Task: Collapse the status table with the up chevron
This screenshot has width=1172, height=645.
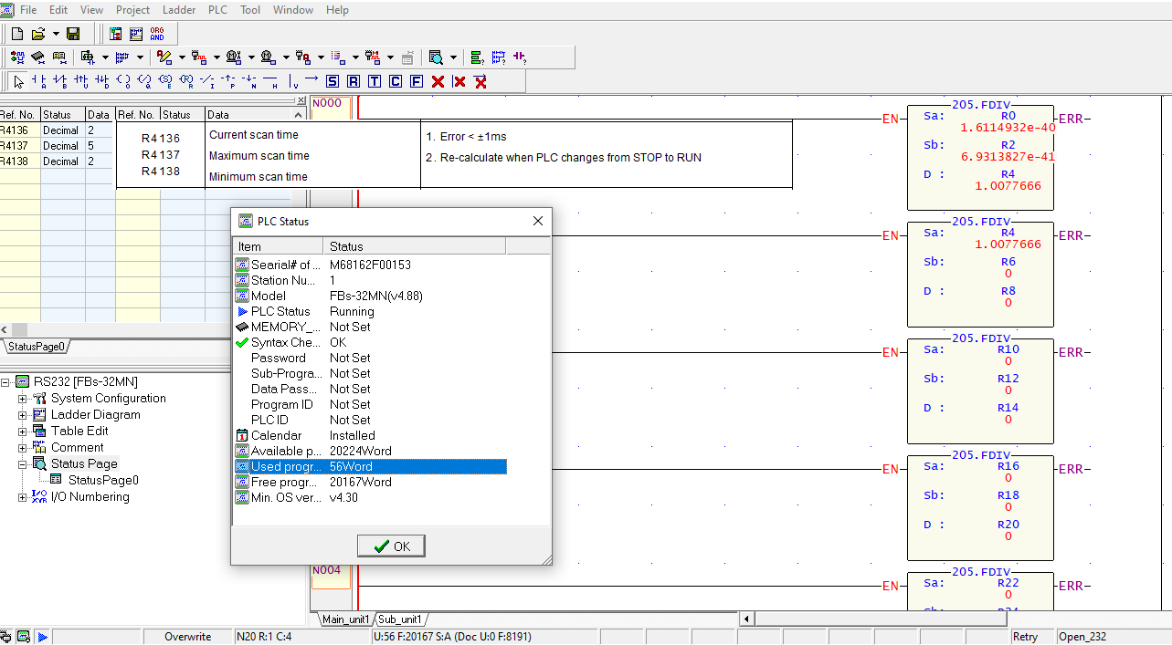Action: point(298,115)
